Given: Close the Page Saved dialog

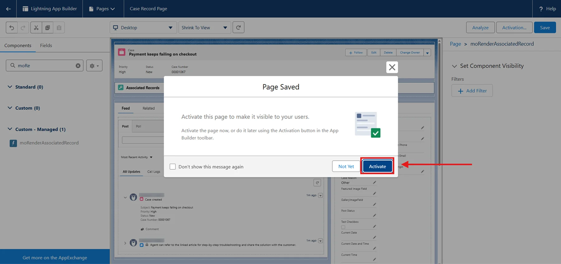Looking at the screenshot, I should pyautogui.click(x=392, y=67).
